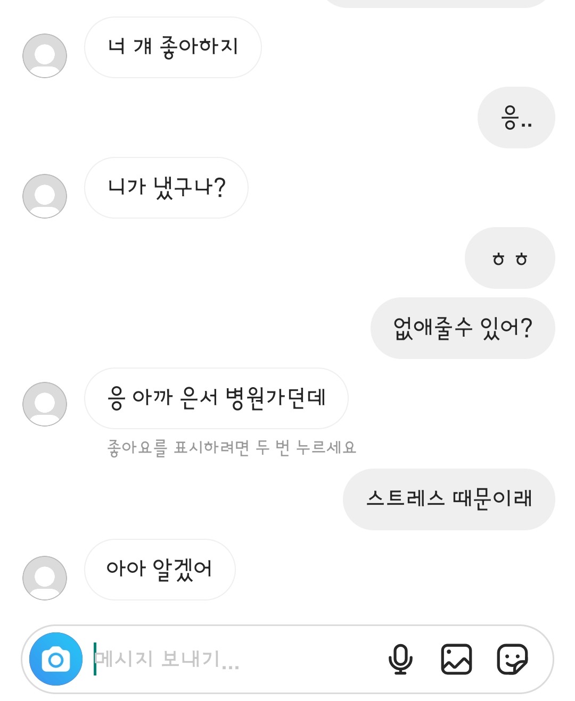Tap the cut-off message bubble at the top

point(436,3)
